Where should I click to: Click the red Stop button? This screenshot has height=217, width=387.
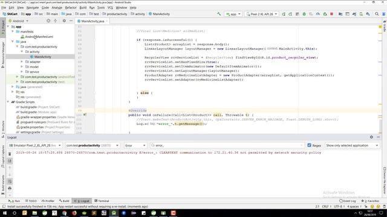click(332, 14)
